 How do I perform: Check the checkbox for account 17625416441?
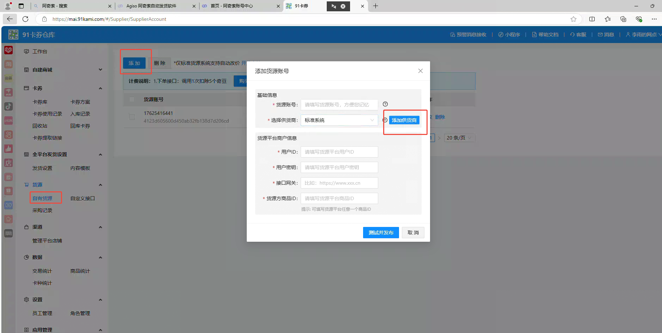click(x=131, y=117)
